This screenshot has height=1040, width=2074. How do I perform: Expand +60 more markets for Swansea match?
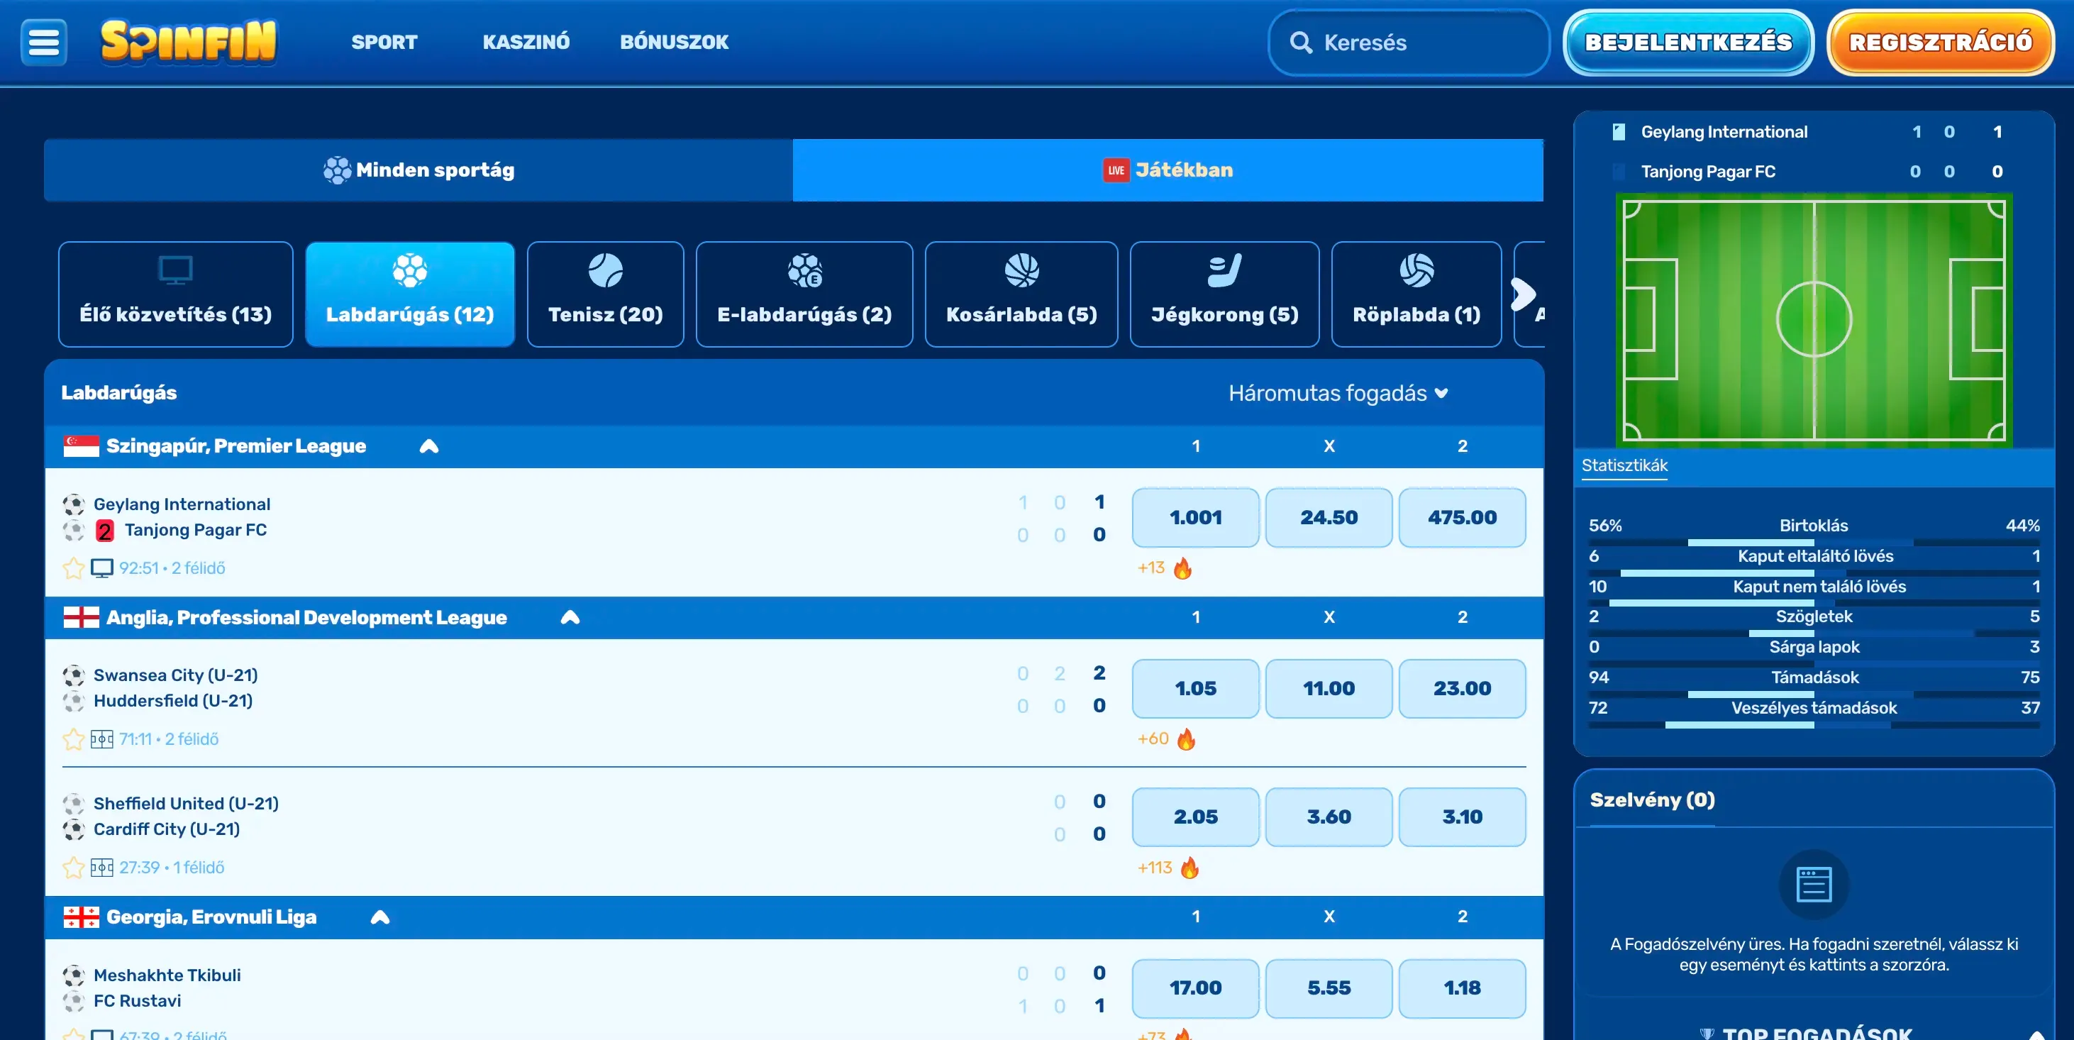(1153, 739)
